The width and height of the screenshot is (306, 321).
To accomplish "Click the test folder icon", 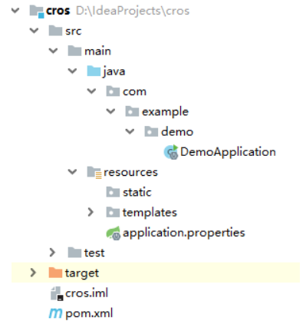I will pos(74,253).
